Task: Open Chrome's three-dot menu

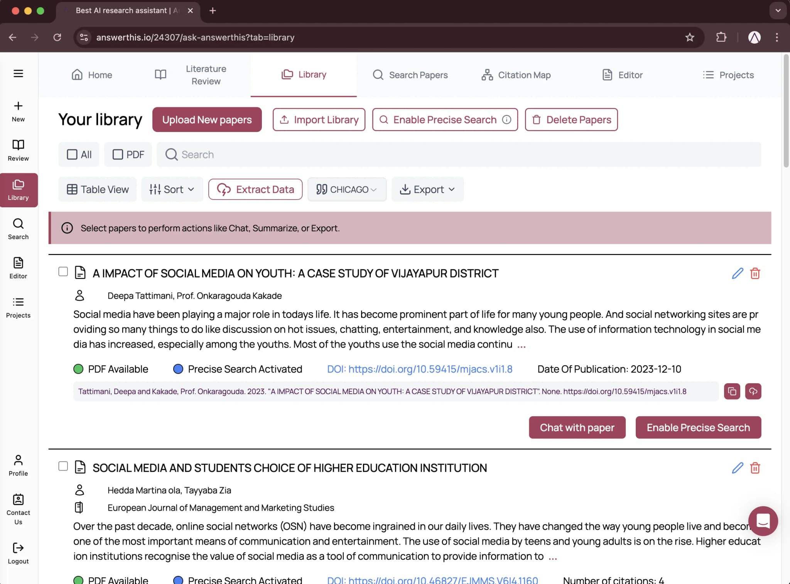Action: coord(777,37)
